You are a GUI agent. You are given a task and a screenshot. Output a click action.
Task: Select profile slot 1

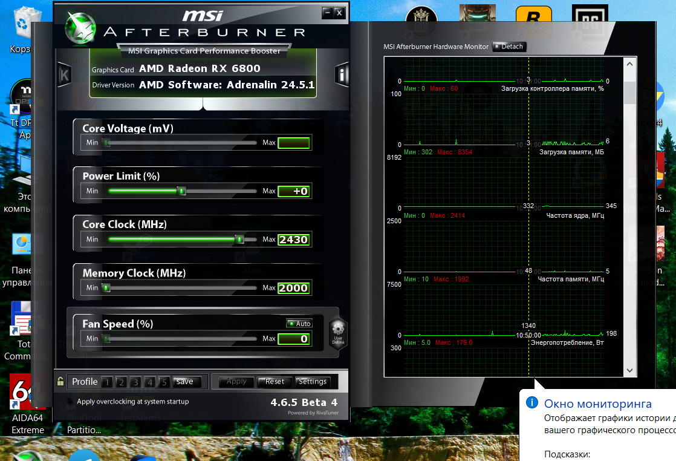coord(108,382)
